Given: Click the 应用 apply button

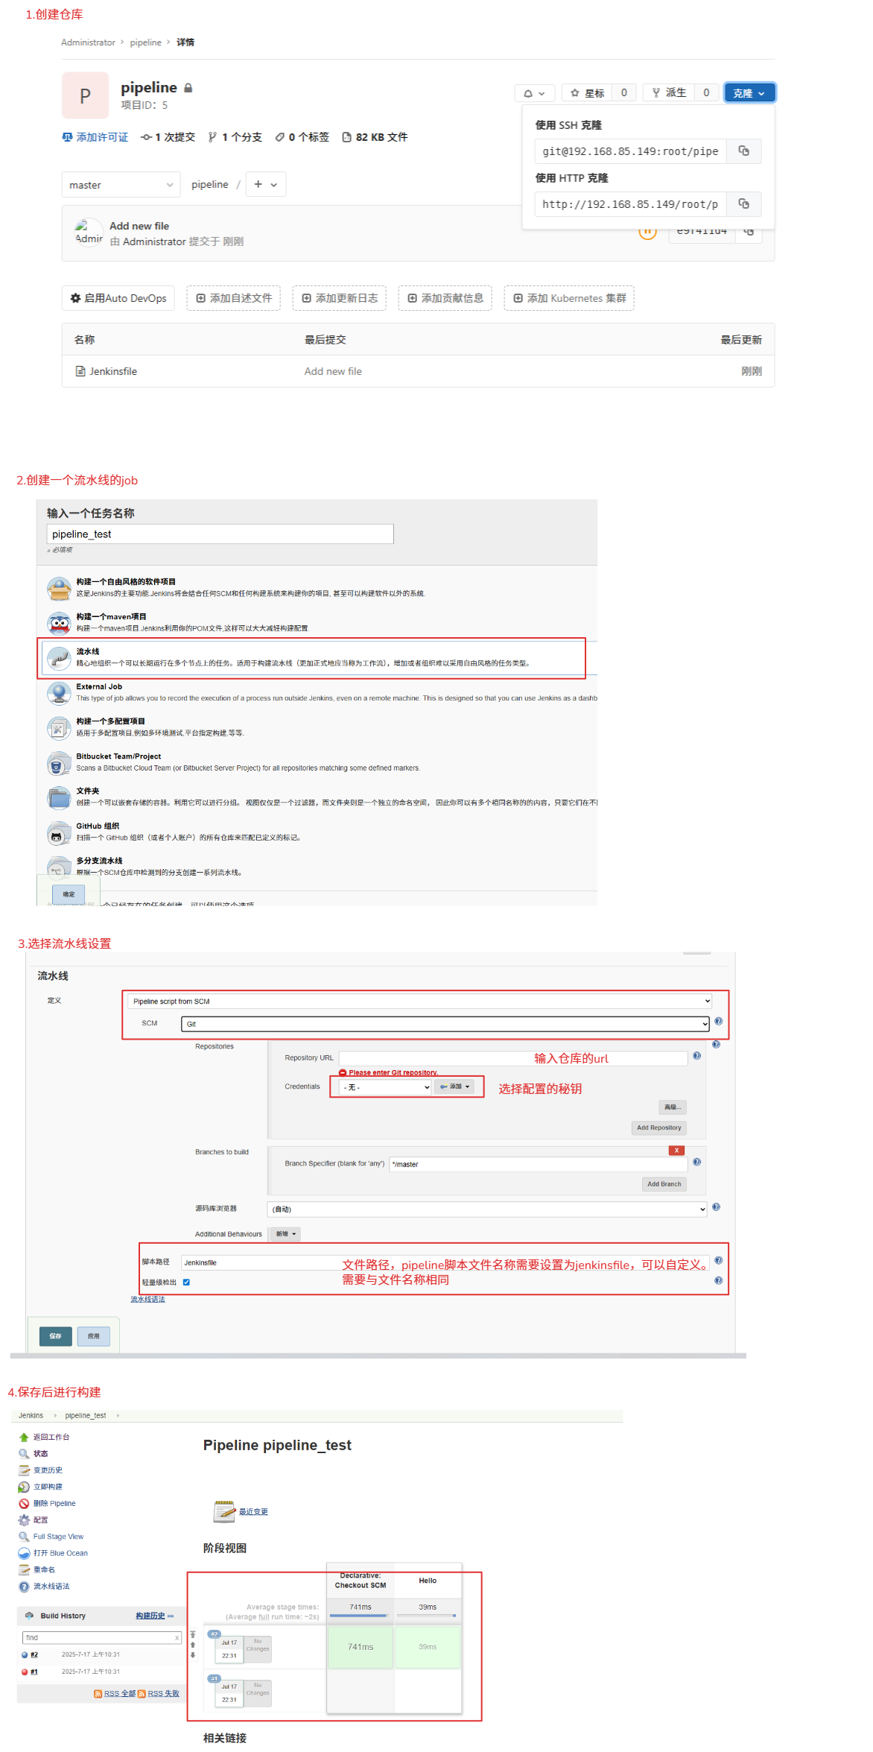Looking at the screenshot, I should pyautogui.click(x=93, y=1336).
